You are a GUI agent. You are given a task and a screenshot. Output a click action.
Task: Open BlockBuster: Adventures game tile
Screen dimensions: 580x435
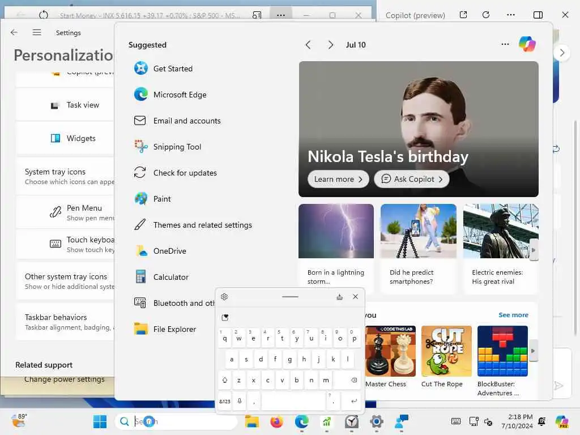(502, 361)
